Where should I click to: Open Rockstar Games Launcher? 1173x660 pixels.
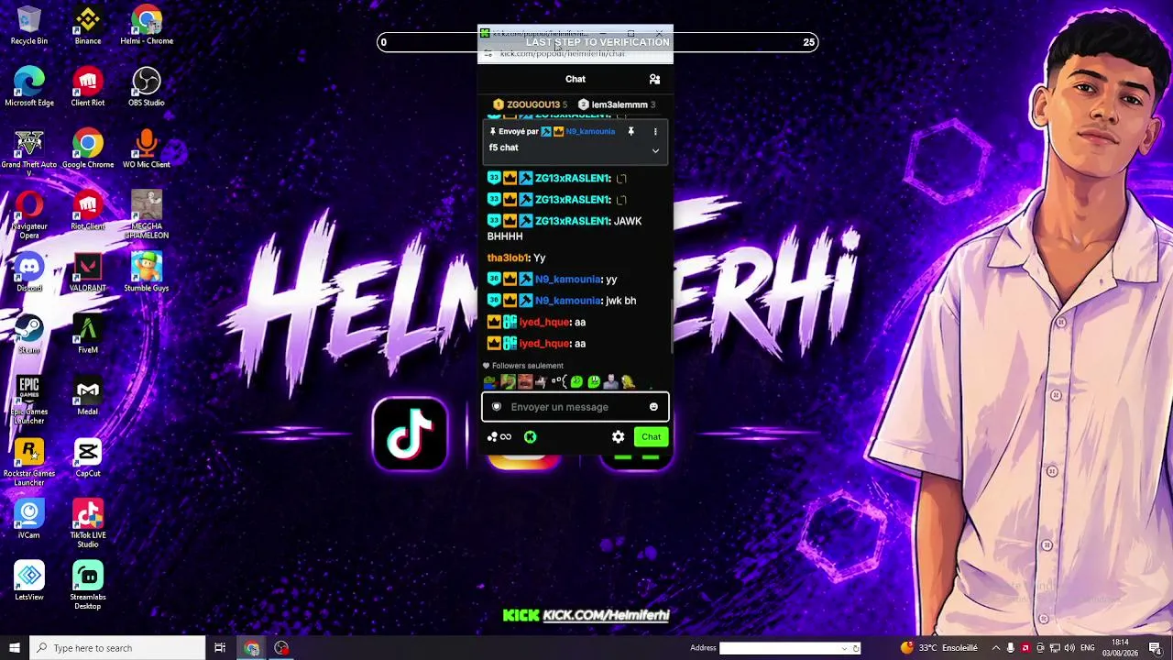29,463
